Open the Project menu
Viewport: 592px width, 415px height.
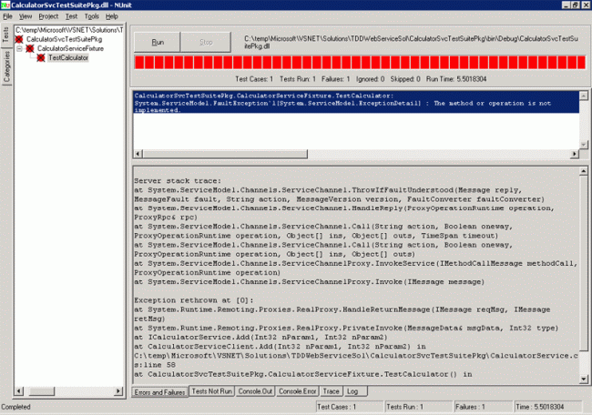48,16
